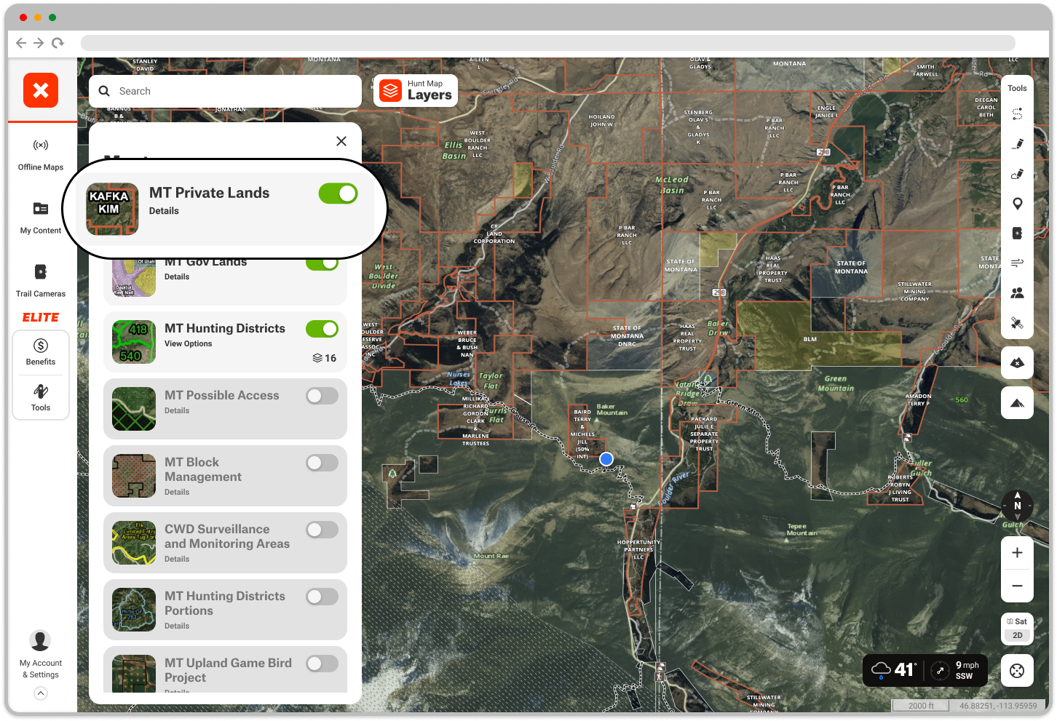Select the waypoint pin tool
This screenshot has width=1057, height=721.
[1017, 204]
